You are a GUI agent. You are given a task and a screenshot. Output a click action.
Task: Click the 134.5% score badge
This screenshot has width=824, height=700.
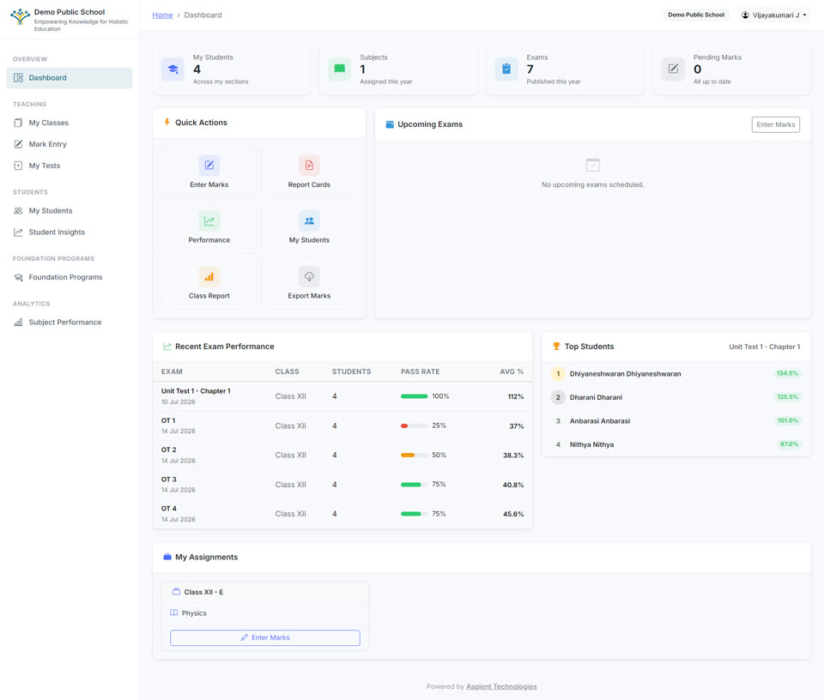[787, 373]
